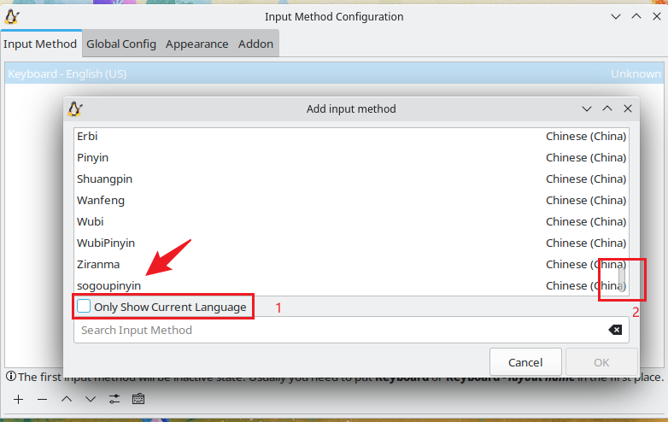Minimize the Input Method Configuration window
668x422 pixels.
click(x=616, y=16)
